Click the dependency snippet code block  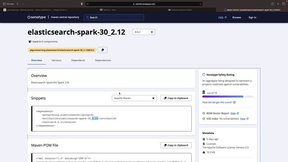[x=112, y=118]
